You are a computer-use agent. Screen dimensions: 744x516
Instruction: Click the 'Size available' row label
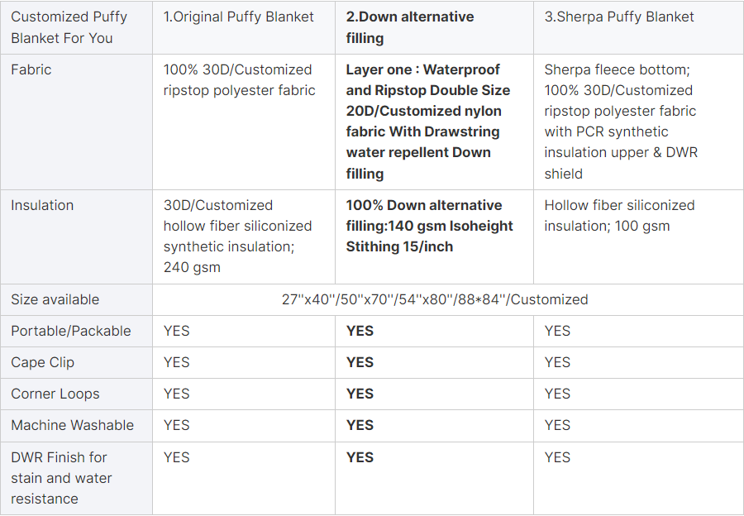point(55,299)
